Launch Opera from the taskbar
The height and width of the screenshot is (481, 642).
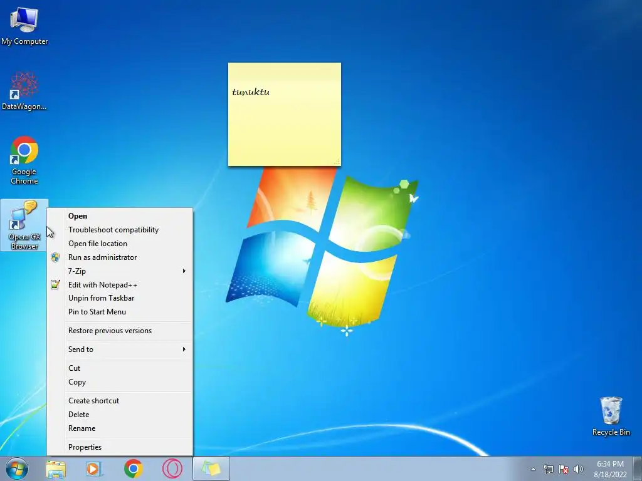[172, 468]
